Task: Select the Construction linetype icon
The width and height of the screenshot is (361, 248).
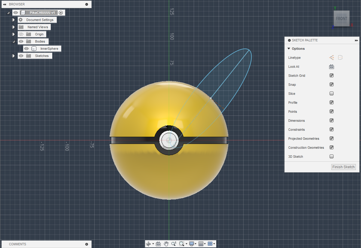Action: pos(332,58)
